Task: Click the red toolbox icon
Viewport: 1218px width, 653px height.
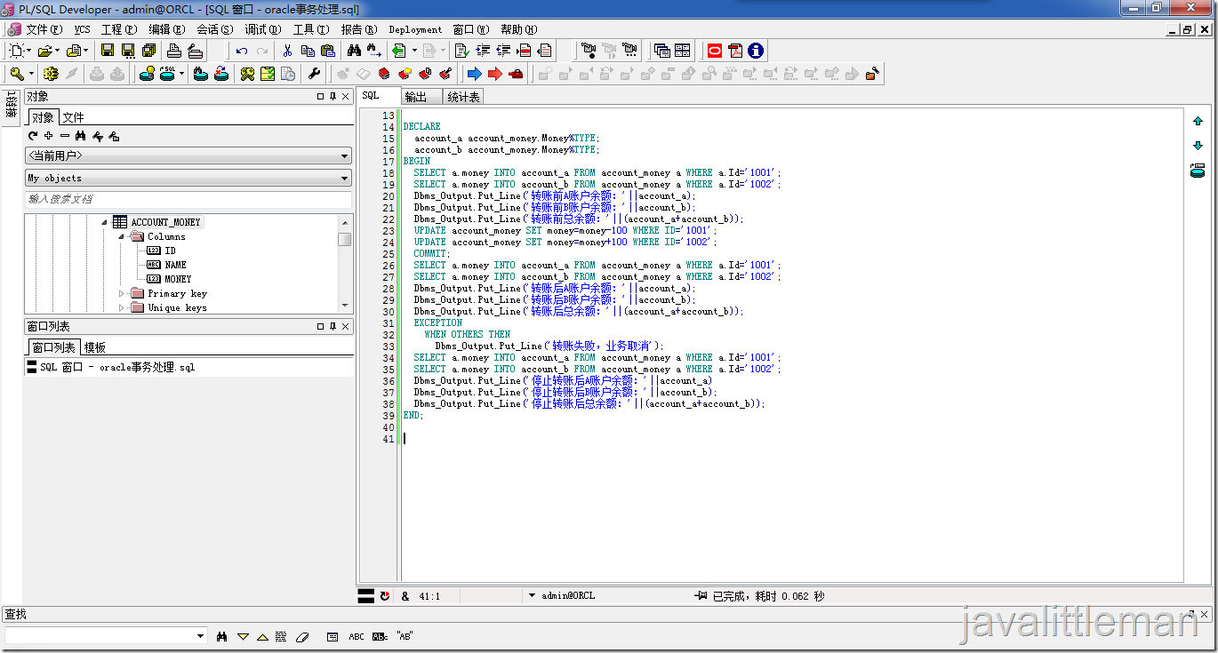Action: coord(516,74)
